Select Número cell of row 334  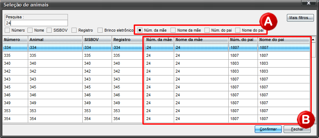click(15, 47)
